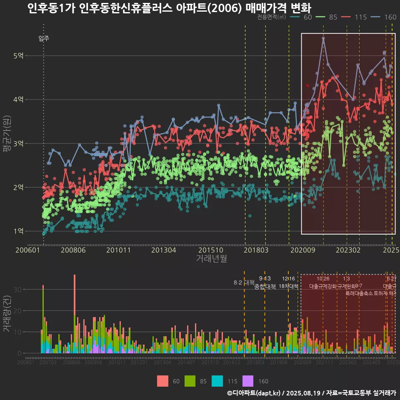Click the '평균가(원)' axis title
The height and width of the screenshot is (400, 400).
[7, 134]
